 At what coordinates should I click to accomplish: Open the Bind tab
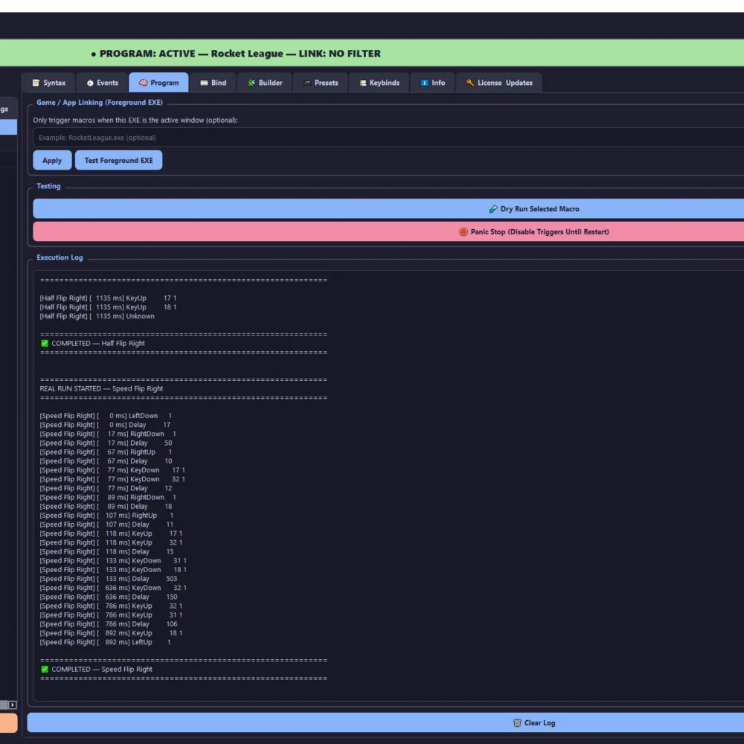click(213, 83)
